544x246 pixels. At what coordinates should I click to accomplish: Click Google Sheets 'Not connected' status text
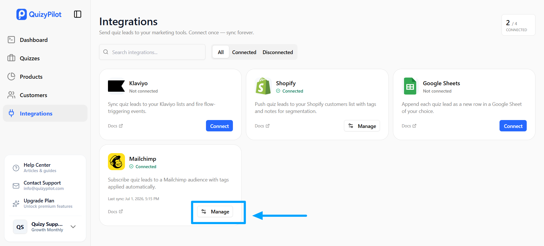437,91
